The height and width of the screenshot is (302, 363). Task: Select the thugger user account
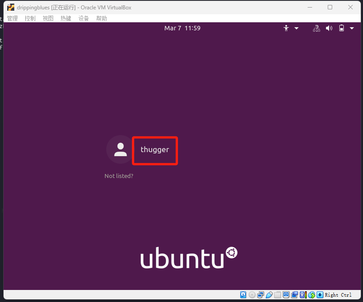[155, 149]
